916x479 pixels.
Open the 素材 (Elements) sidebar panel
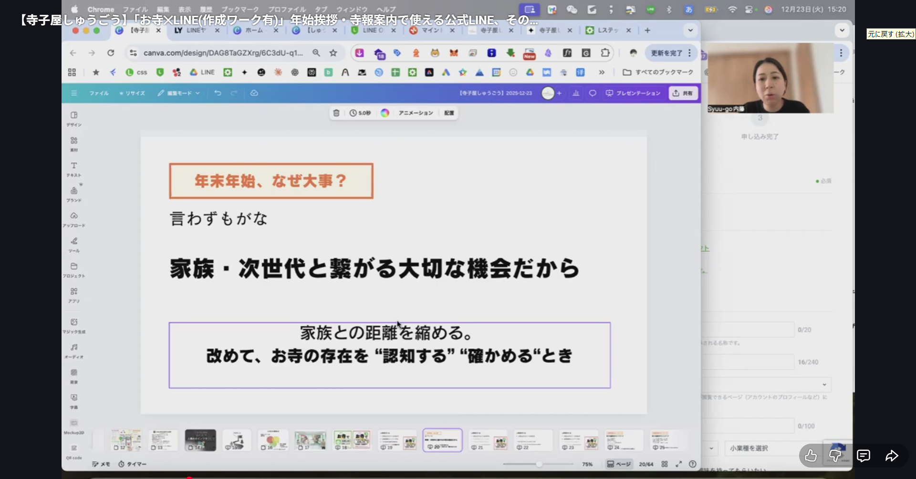click(x=74, y=143)
